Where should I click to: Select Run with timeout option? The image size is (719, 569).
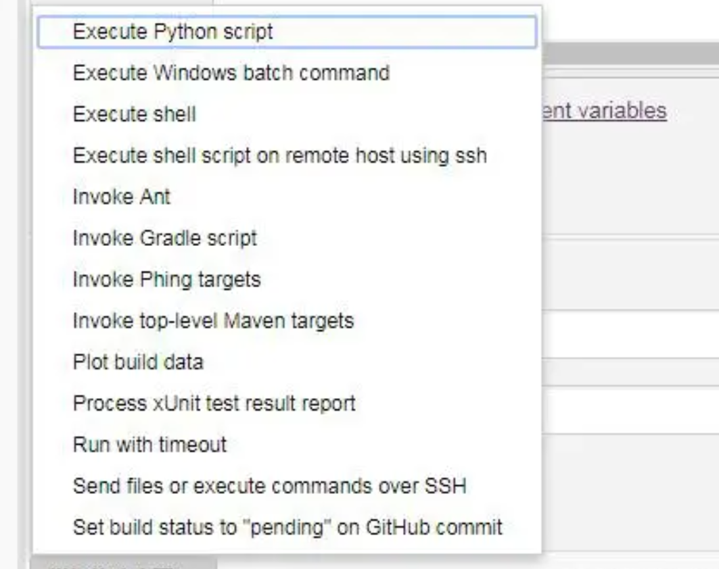click(x=149, y=445)
